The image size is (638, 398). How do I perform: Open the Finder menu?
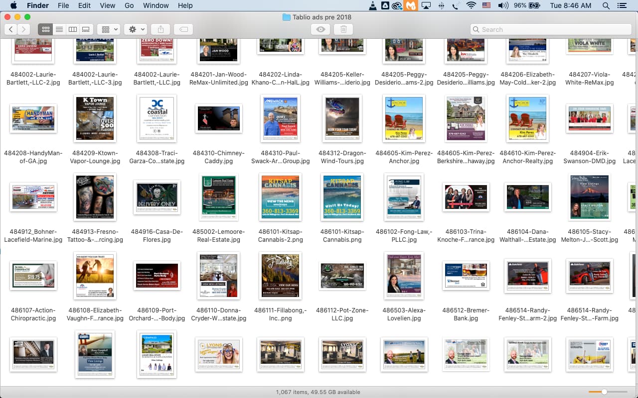point(37,5)
